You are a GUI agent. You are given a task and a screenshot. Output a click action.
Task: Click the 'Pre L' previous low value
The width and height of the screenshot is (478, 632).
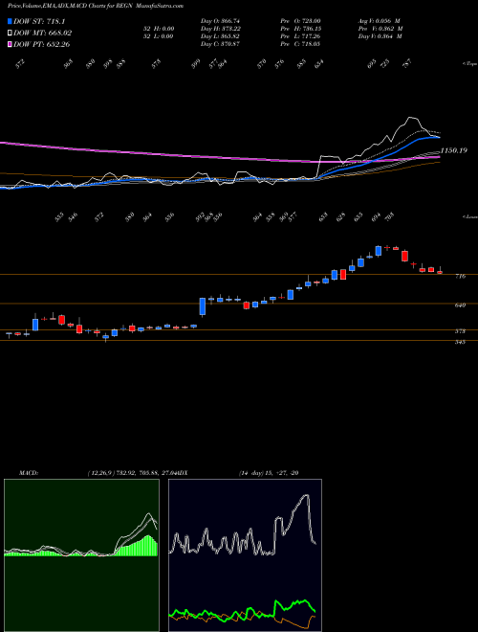click(302, 36)
